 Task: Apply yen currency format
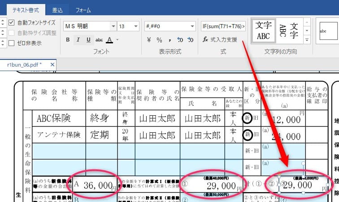click(x=149, y=40)
